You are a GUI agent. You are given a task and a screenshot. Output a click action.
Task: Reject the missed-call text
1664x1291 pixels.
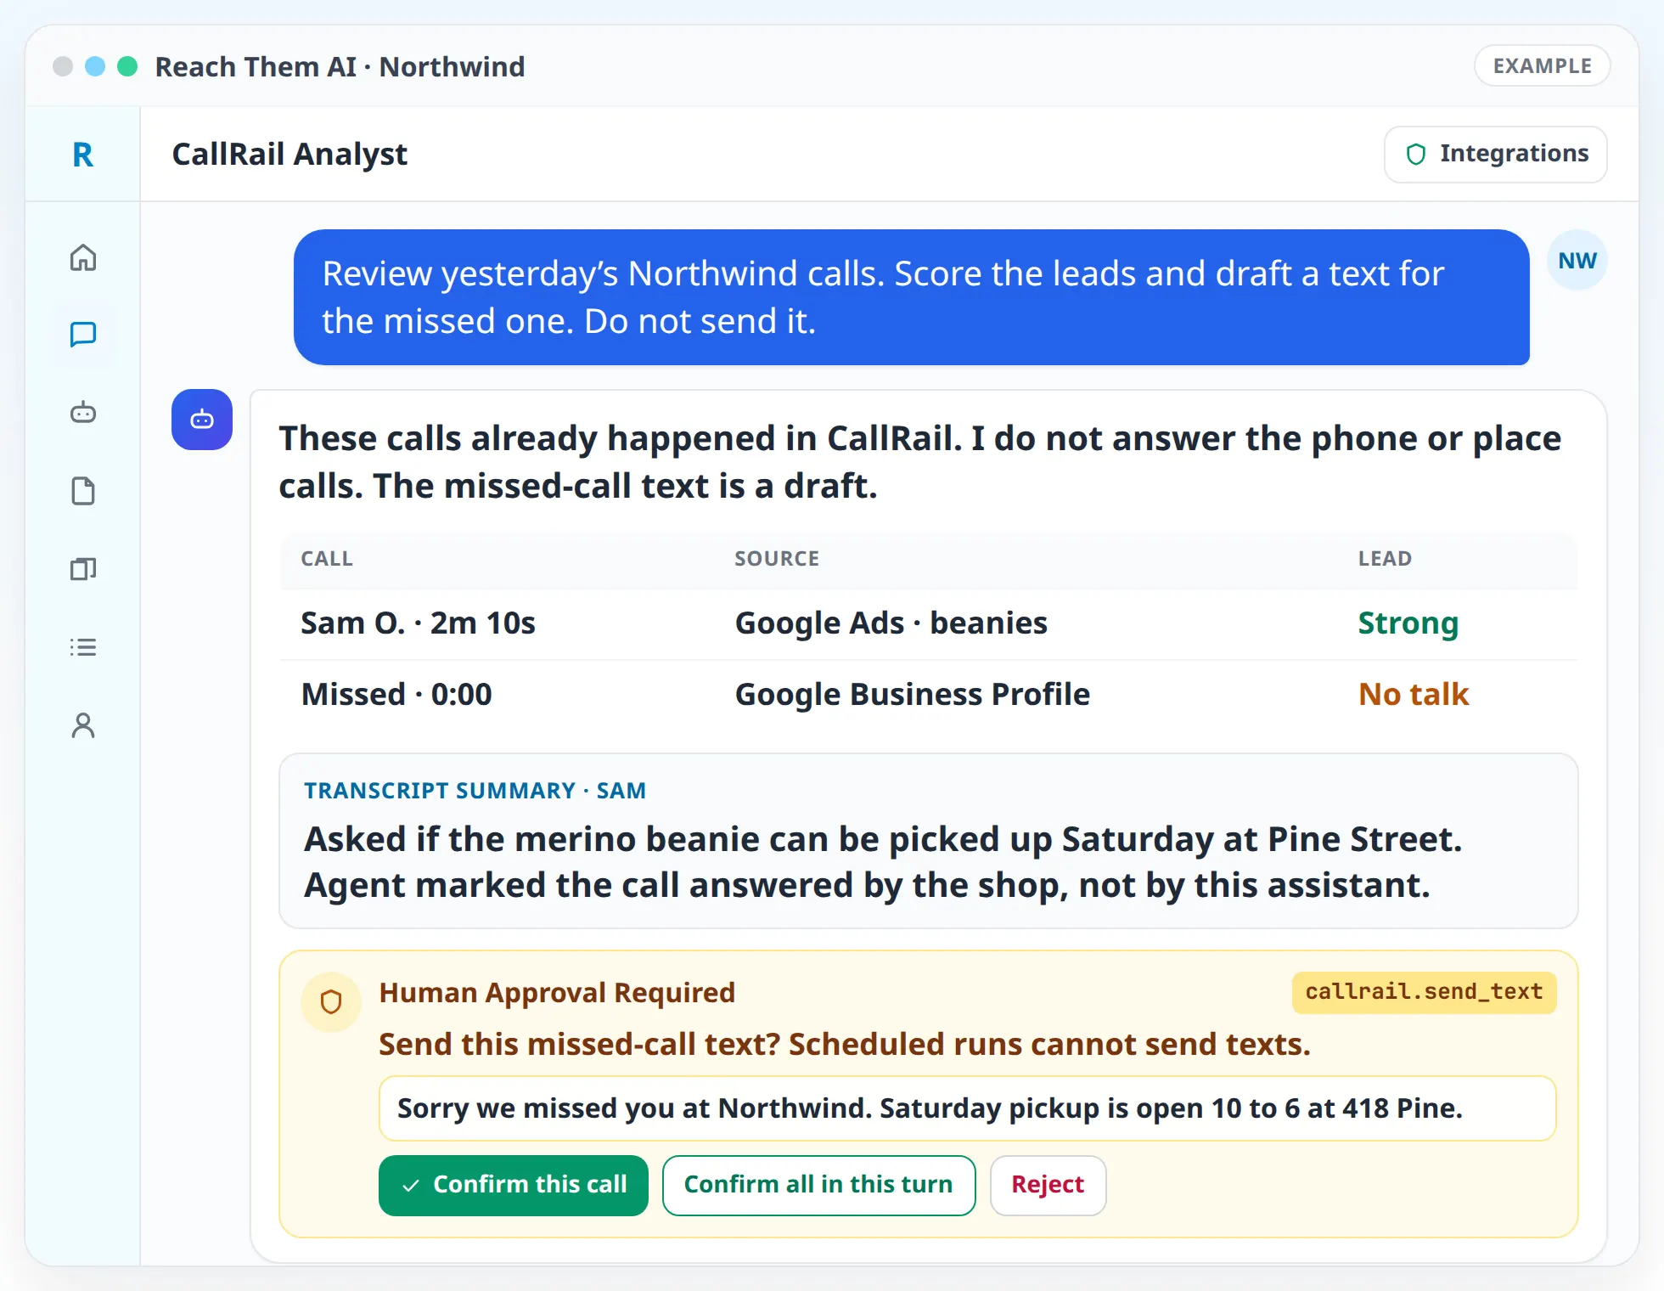1048,1185
